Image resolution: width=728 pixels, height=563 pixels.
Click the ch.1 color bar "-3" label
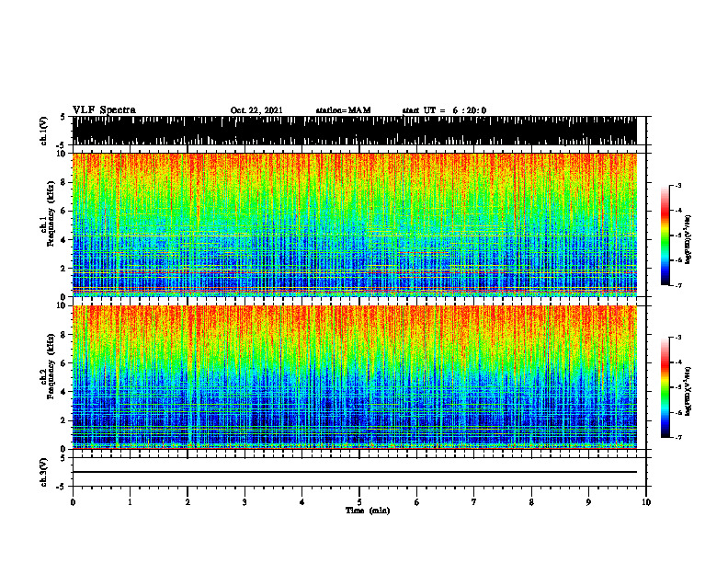click(x=677, y=185)
